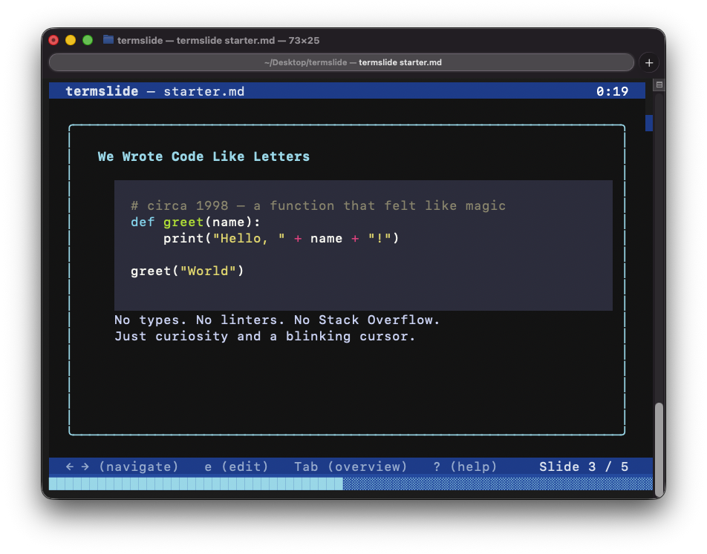Click the elapsed timer 0:19
This screenshot has height=554, width=707.
click(x=612, y=91)
